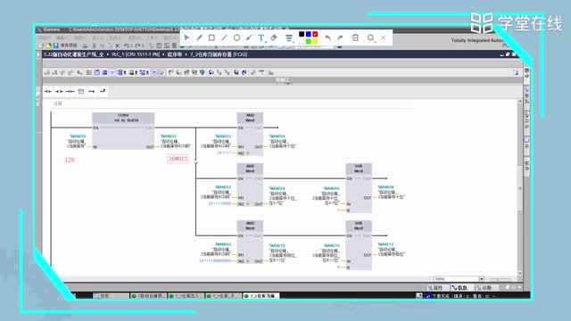Image resolution: width=571 pixels, height=321 pixels.
Task: Select the arrow line annotation tool
Action: pyautogui.click(x=249, y=37)
